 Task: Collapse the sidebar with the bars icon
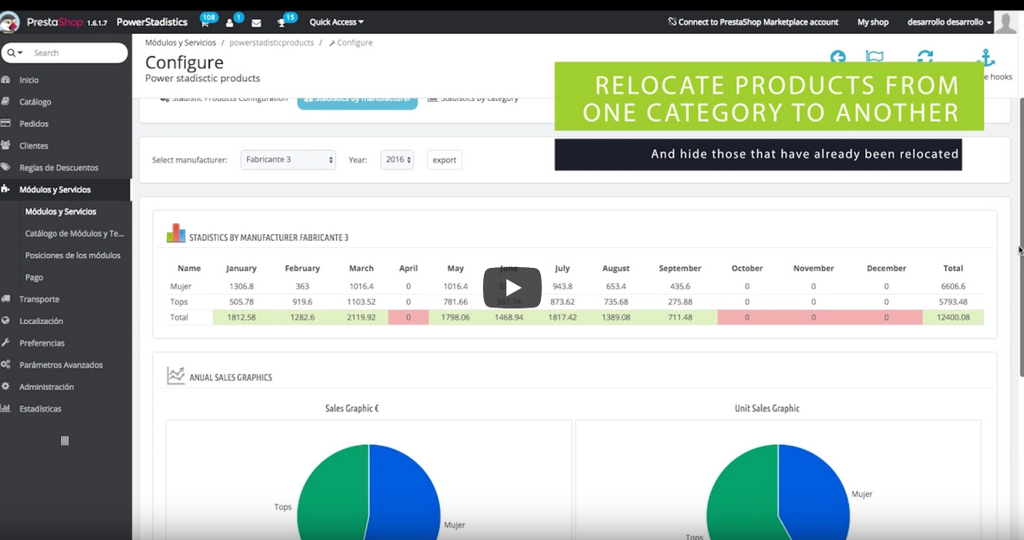(65, 441)
